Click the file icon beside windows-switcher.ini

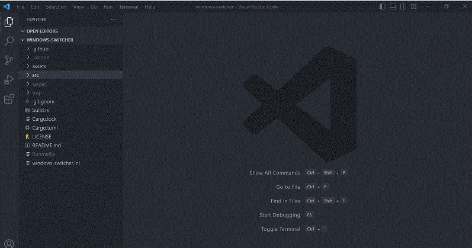[28, 163]
